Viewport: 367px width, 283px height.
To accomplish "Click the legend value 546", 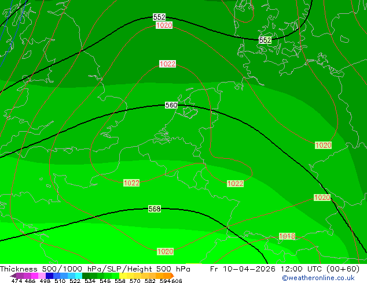I will tap(105, 281).
